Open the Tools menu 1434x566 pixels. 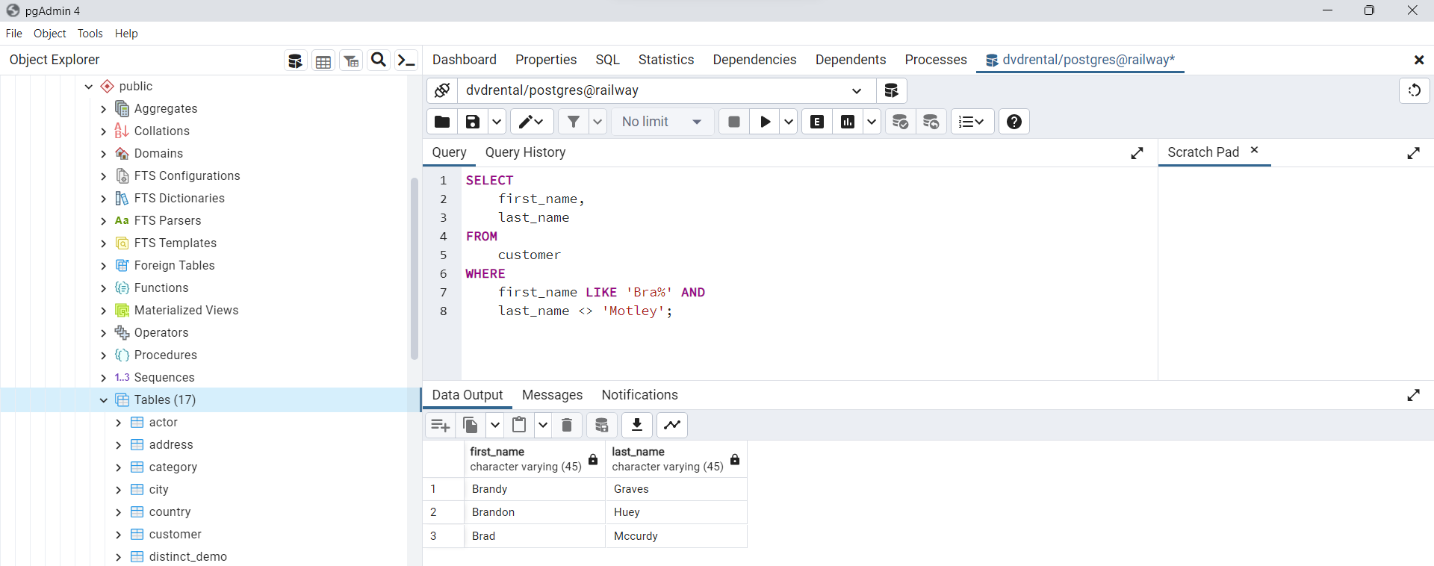point(90,34)
